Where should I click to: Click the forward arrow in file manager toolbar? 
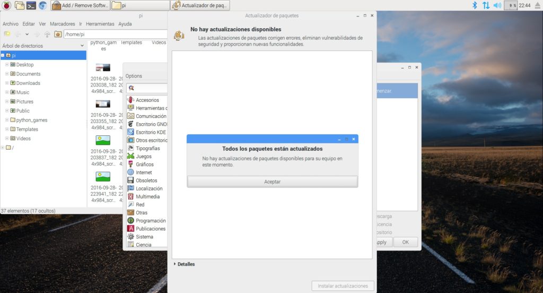[x=37, y=34]
